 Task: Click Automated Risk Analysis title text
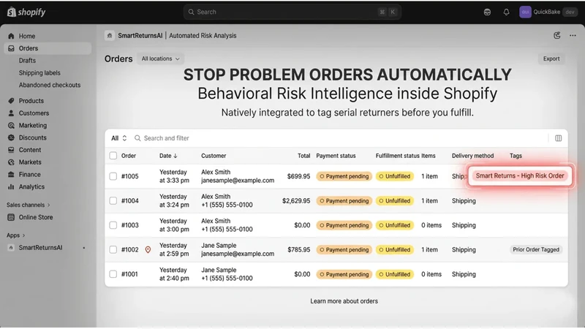tap(203, 35)
